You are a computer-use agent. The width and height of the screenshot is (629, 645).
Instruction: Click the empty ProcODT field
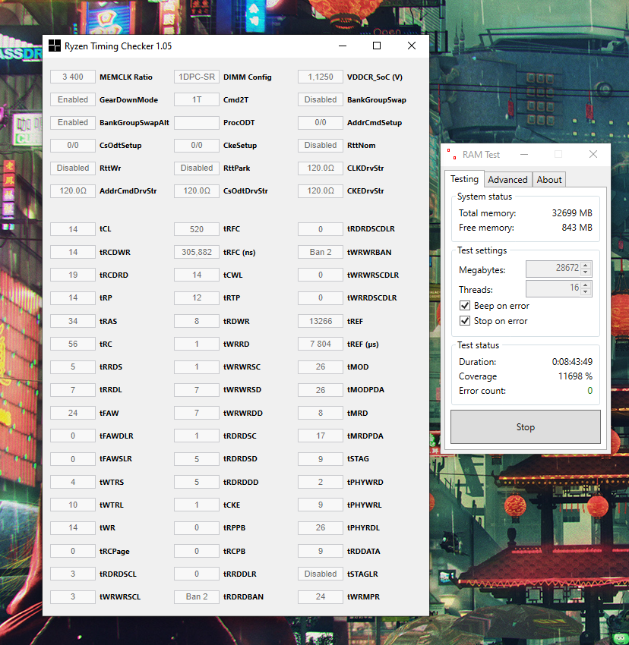(197, 123)
